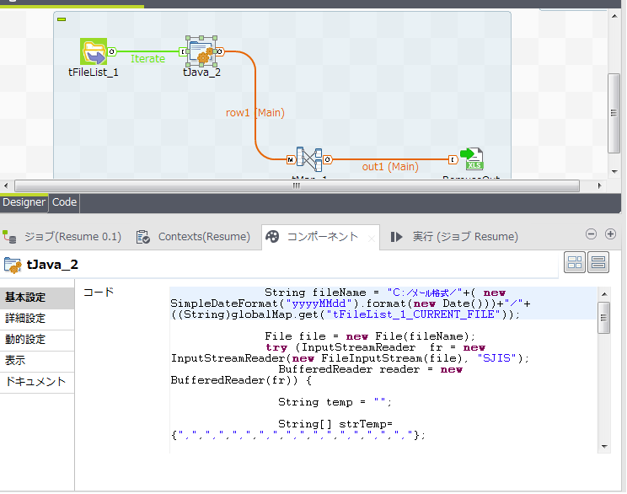Select the XLS output component icon
This screenshot has height=494, width=627.
pyautogui.click(x=472, y=158)
